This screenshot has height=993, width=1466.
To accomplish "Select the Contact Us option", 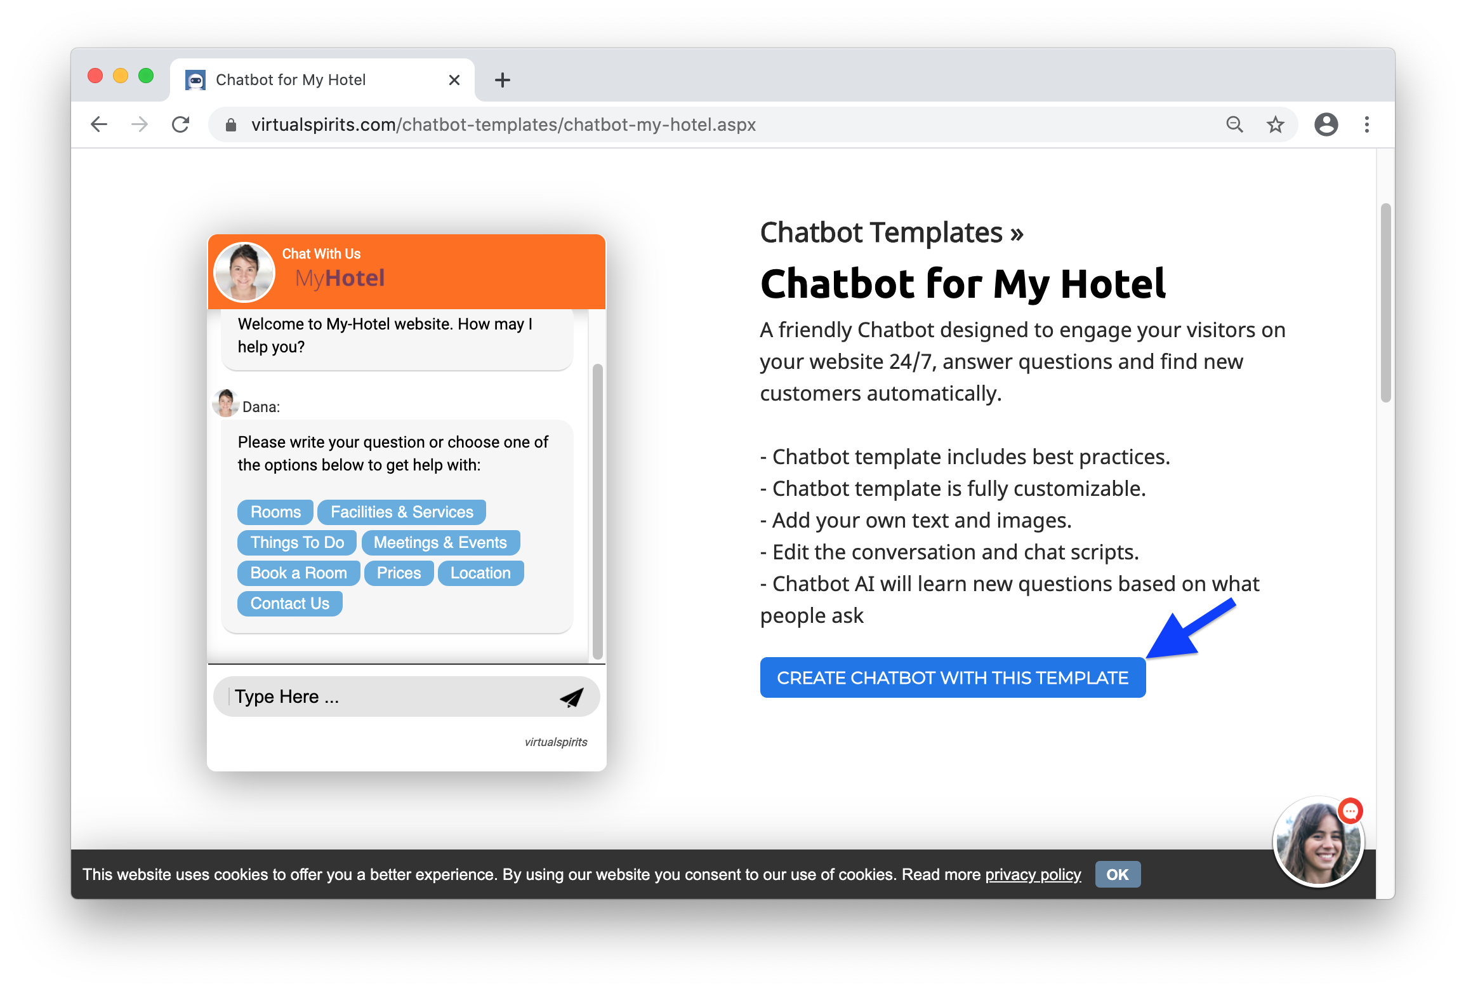I will tap(288, 603).
